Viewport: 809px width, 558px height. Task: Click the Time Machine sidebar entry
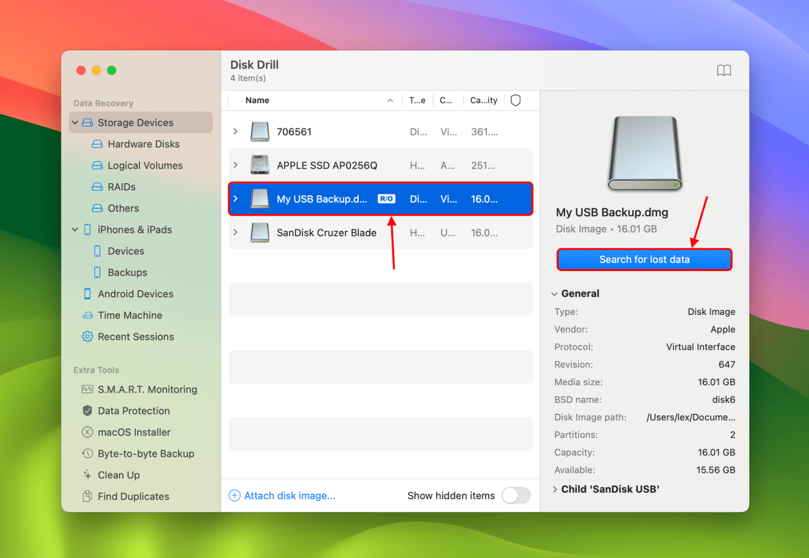point(130,315)
